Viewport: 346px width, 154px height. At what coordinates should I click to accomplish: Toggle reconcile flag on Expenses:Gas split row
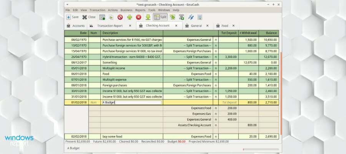[x=216, y=114]
